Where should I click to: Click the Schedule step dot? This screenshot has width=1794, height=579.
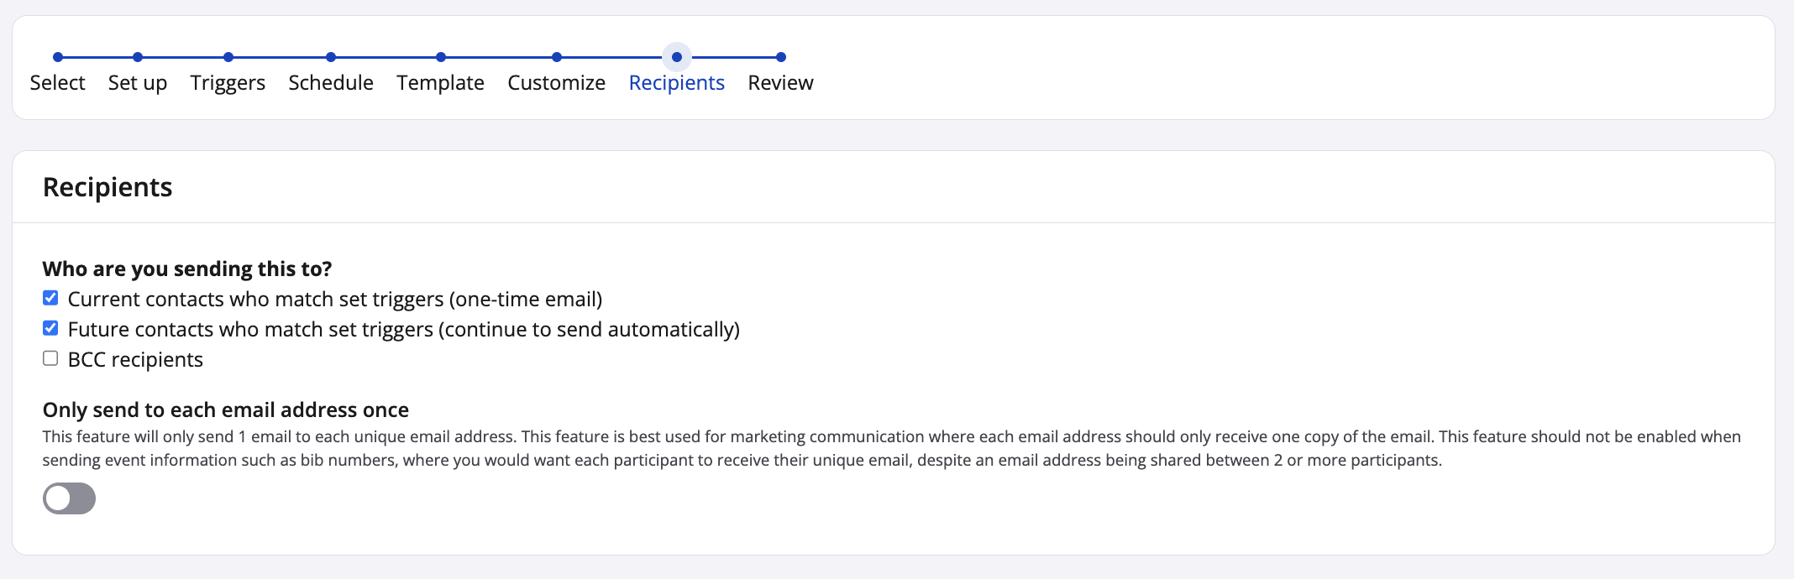click(x=331, y=57)
